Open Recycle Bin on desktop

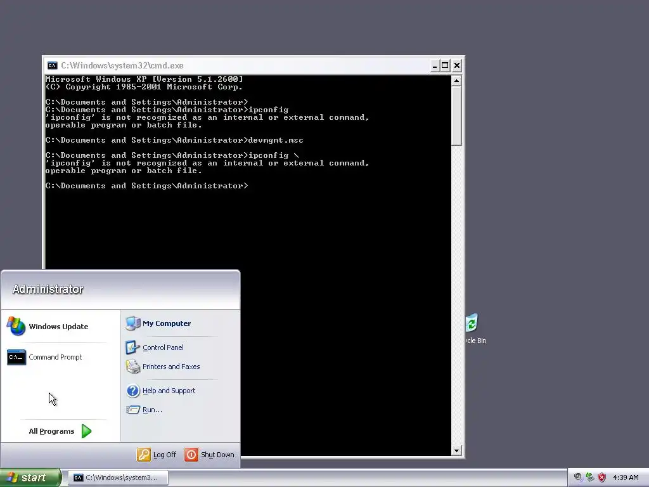click(x=475, y=329)
